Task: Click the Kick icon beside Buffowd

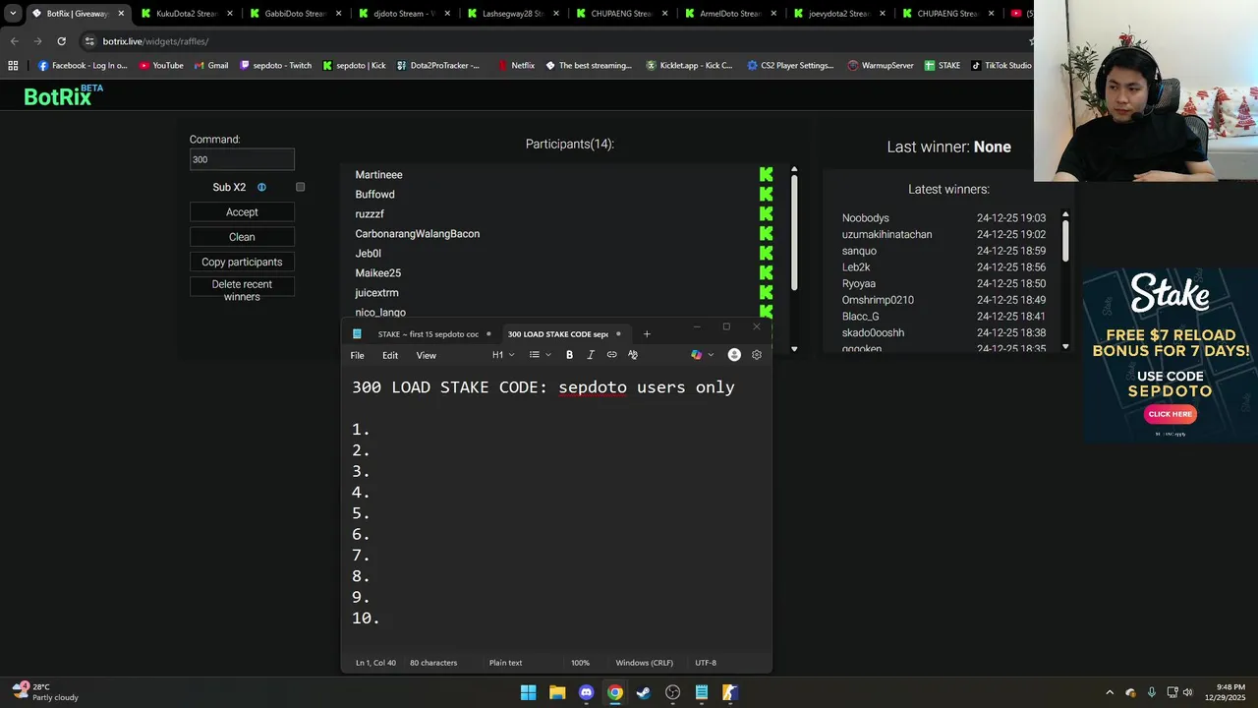Action: [767, 195]
